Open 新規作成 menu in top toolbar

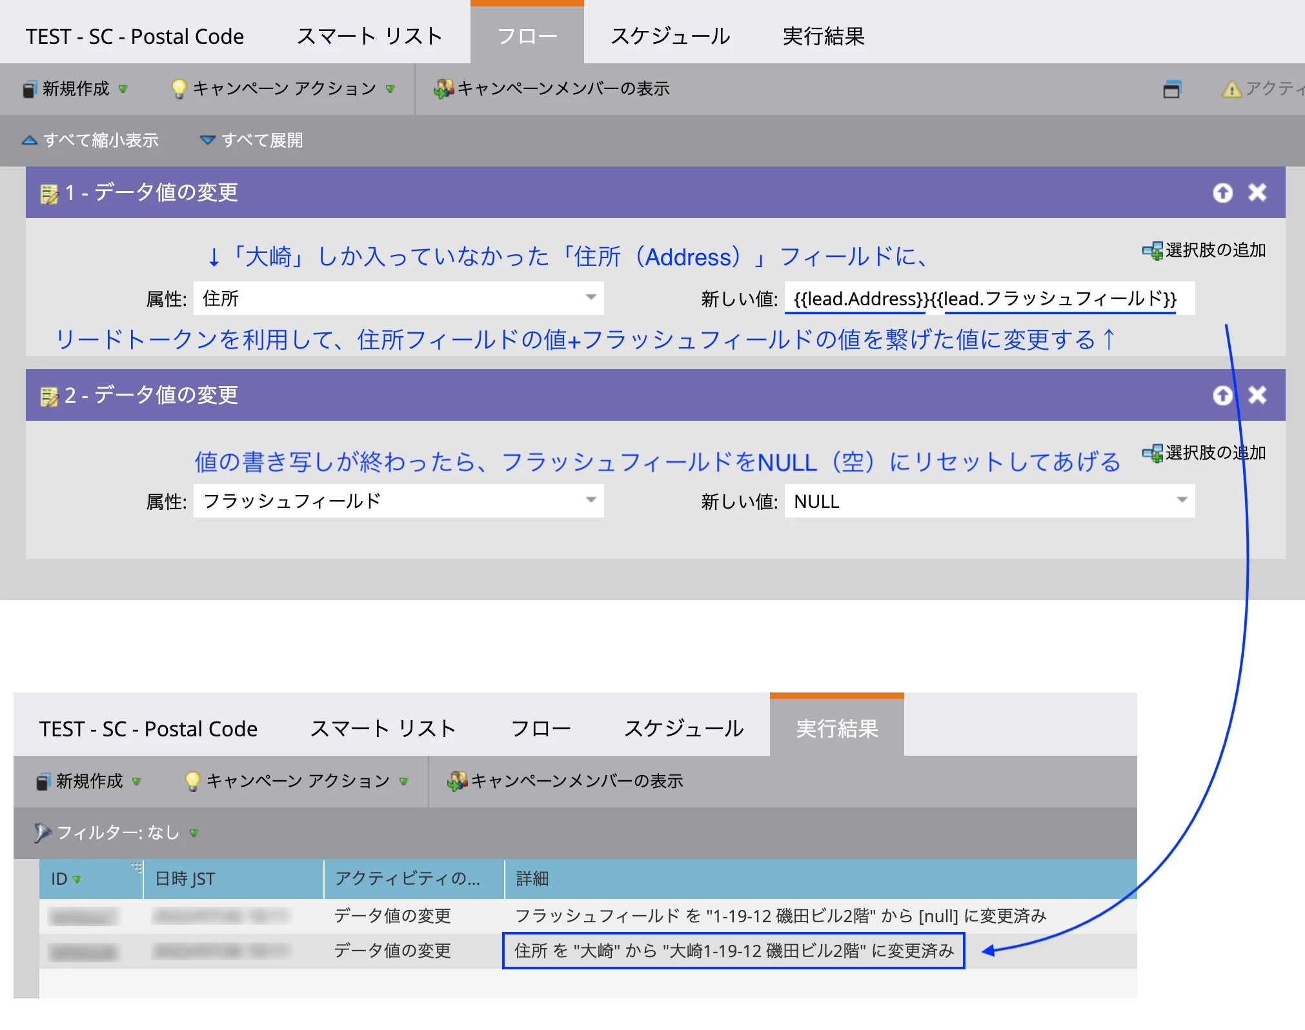click(76, 88)
